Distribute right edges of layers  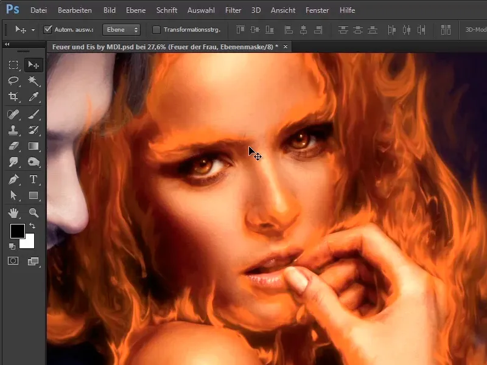point(421,30)
